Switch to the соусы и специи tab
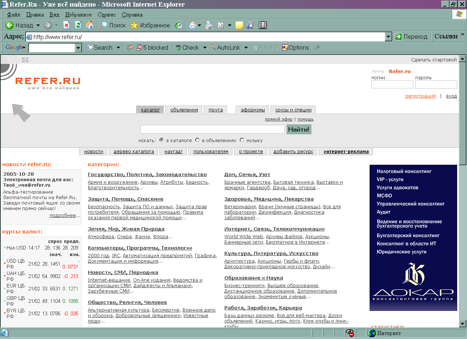The height and width of the screenshot is (339, 467). point(293,110)
